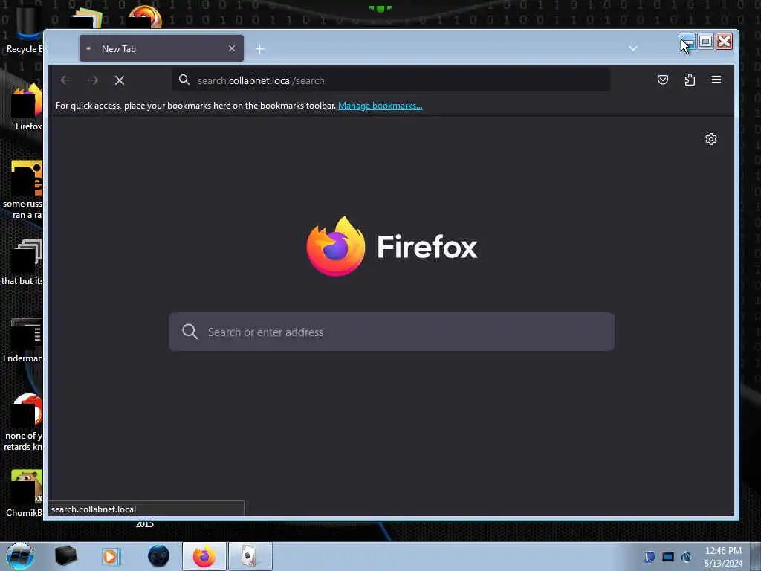Go back to the previous page
The width and height of the screenshot is (761, 571).
click(x=66, y=80)
